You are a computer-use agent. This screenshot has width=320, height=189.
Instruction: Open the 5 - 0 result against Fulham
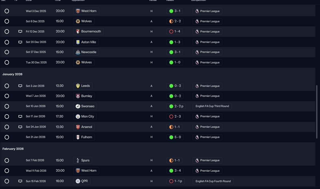(175, 137)
